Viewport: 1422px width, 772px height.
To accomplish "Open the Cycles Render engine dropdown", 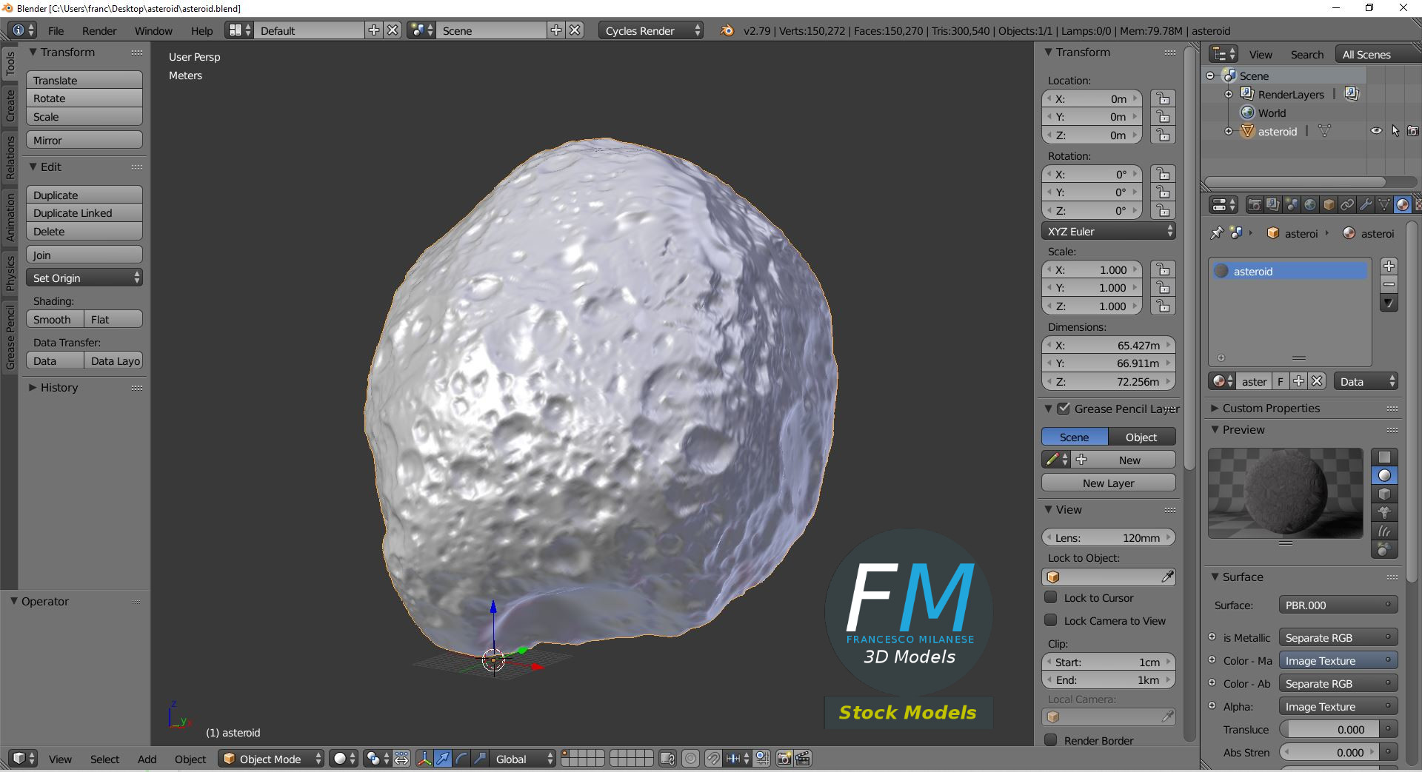I will coord(651,30).
